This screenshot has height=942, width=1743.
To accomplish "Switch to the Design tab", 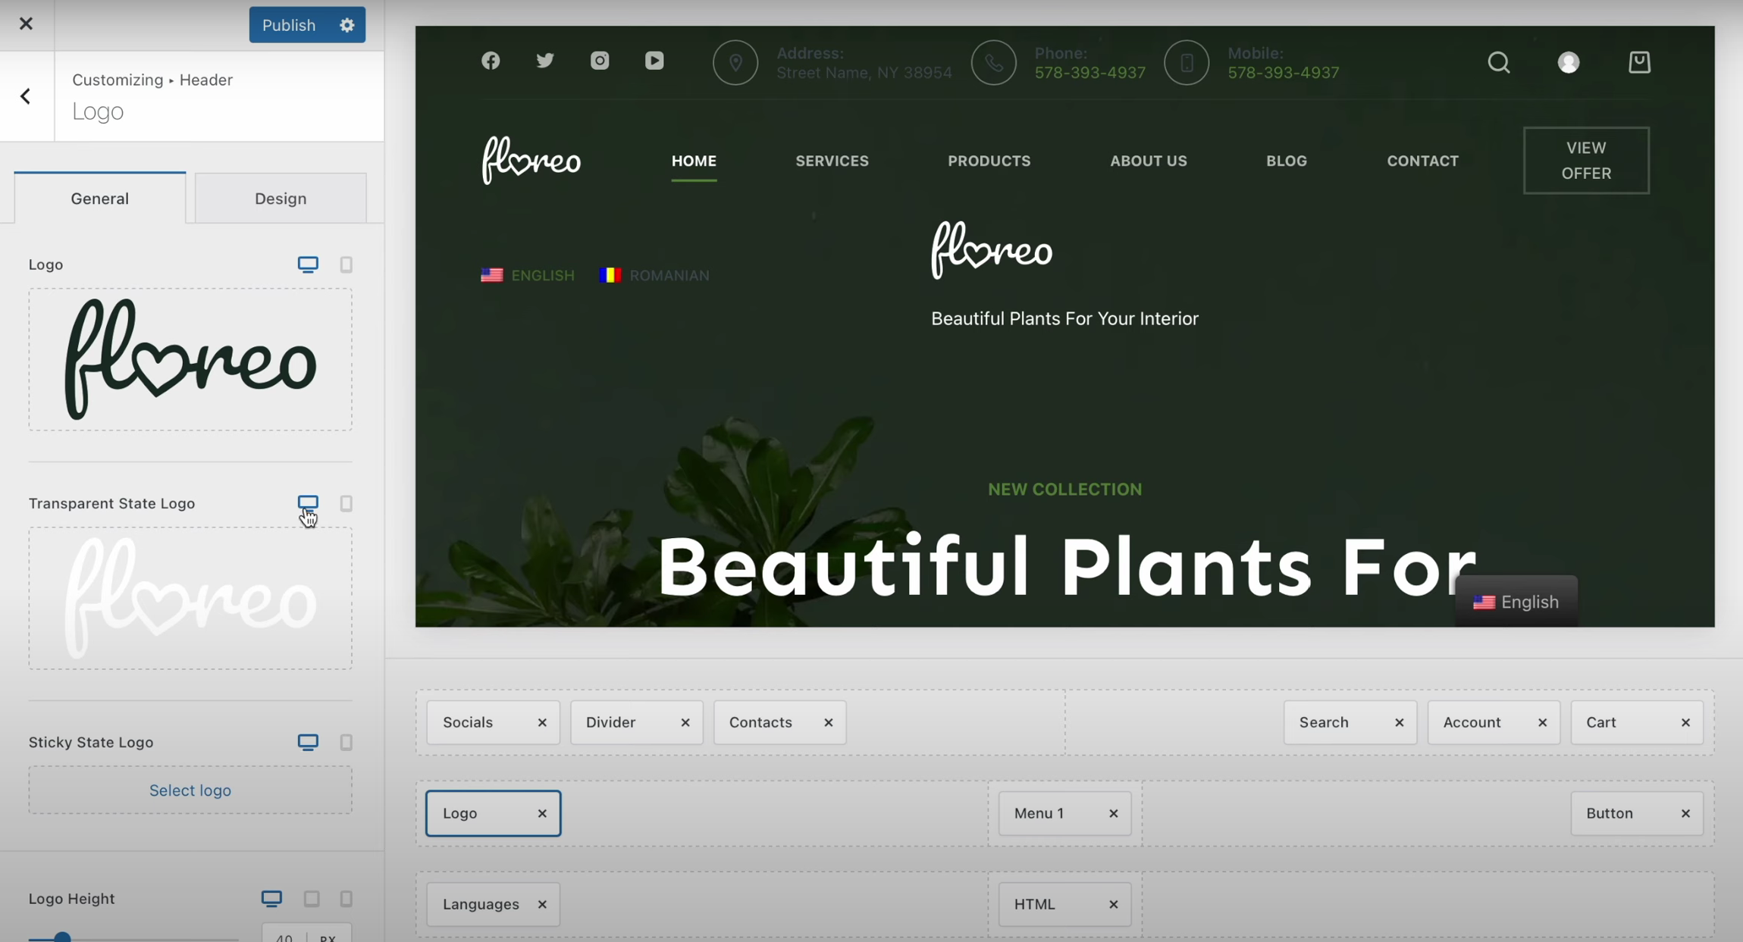I will [x=281, y=199].
